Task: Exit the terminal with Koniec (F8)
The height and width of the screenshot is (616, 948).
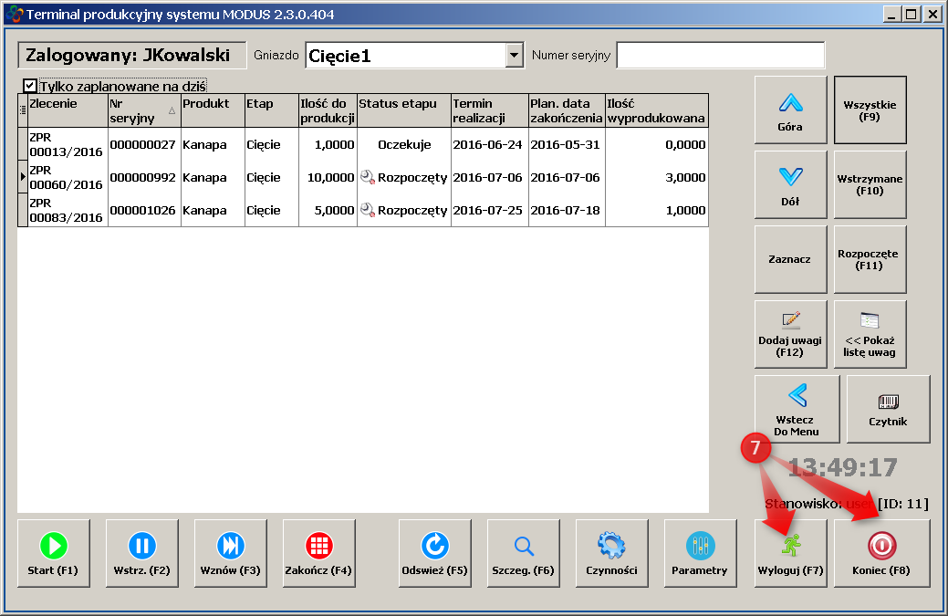Action: (881, 553)
